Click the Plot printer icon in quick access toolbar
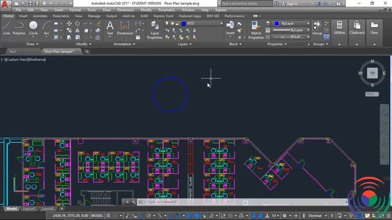Image resolution: width=392 pixels, height=220 pixels. click(44, 4)
